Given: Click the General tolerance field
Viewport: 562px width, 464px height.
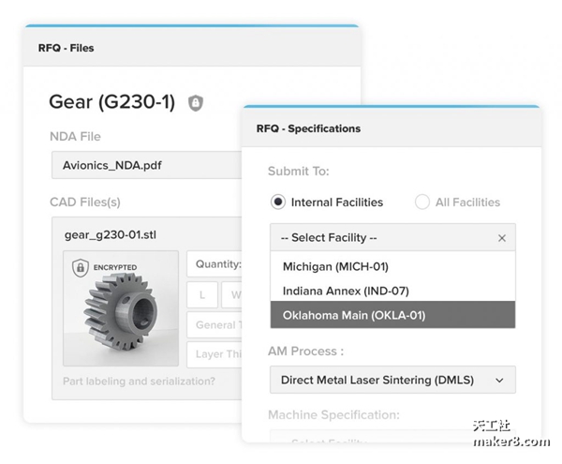Looking at the screenshot, I should 214,325.
